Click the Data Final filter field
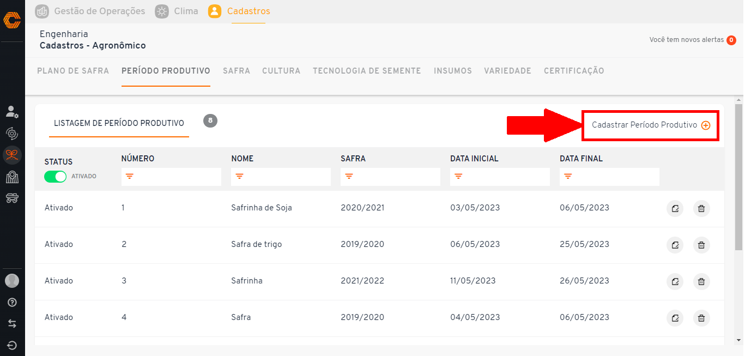The height and width of the screenshot is (356, 745). pyautogui.click(x=609, y=177)
